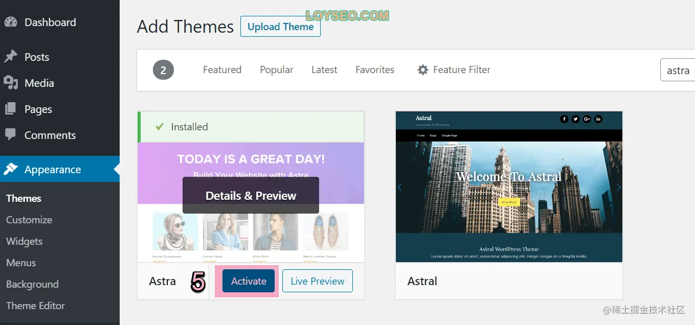Click the Posts pushpin icon
Screen dimensions: 695x325
point(10,57)
